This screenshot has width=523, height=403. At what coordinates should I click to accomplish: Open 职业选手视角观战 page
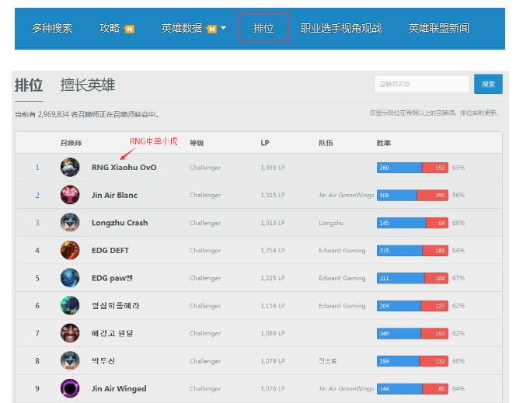pyautogui.click(x=341, y=28)
